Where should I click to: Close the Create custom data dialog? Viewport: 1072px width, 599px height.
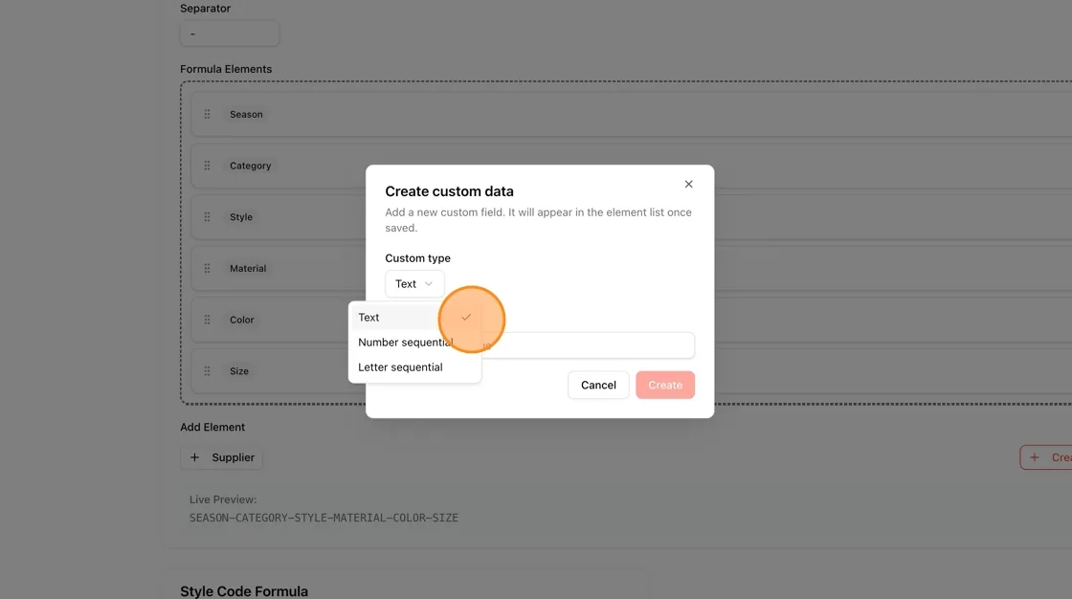pyautogui.click(x=688, y=184)
